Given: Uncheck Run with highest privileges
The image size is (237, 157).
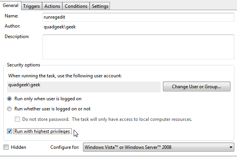Looking at the screenshot, I should pyautogui.click(x=10, y=131).
